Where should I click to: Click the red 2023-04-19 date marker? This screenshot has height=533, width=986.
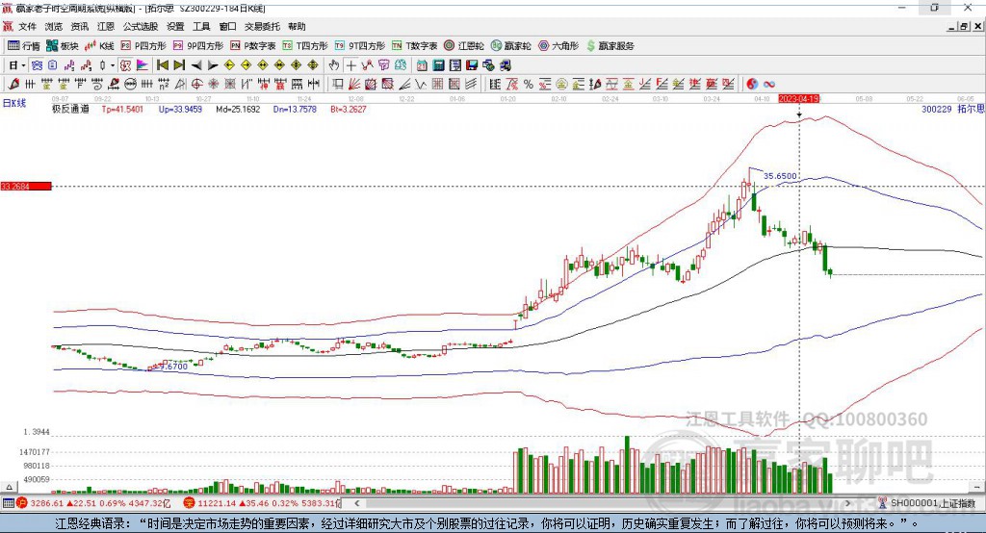(x=798, y=99)
